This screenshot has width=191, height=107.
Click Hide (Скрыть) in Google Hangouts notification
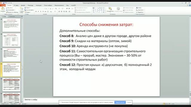129,103
